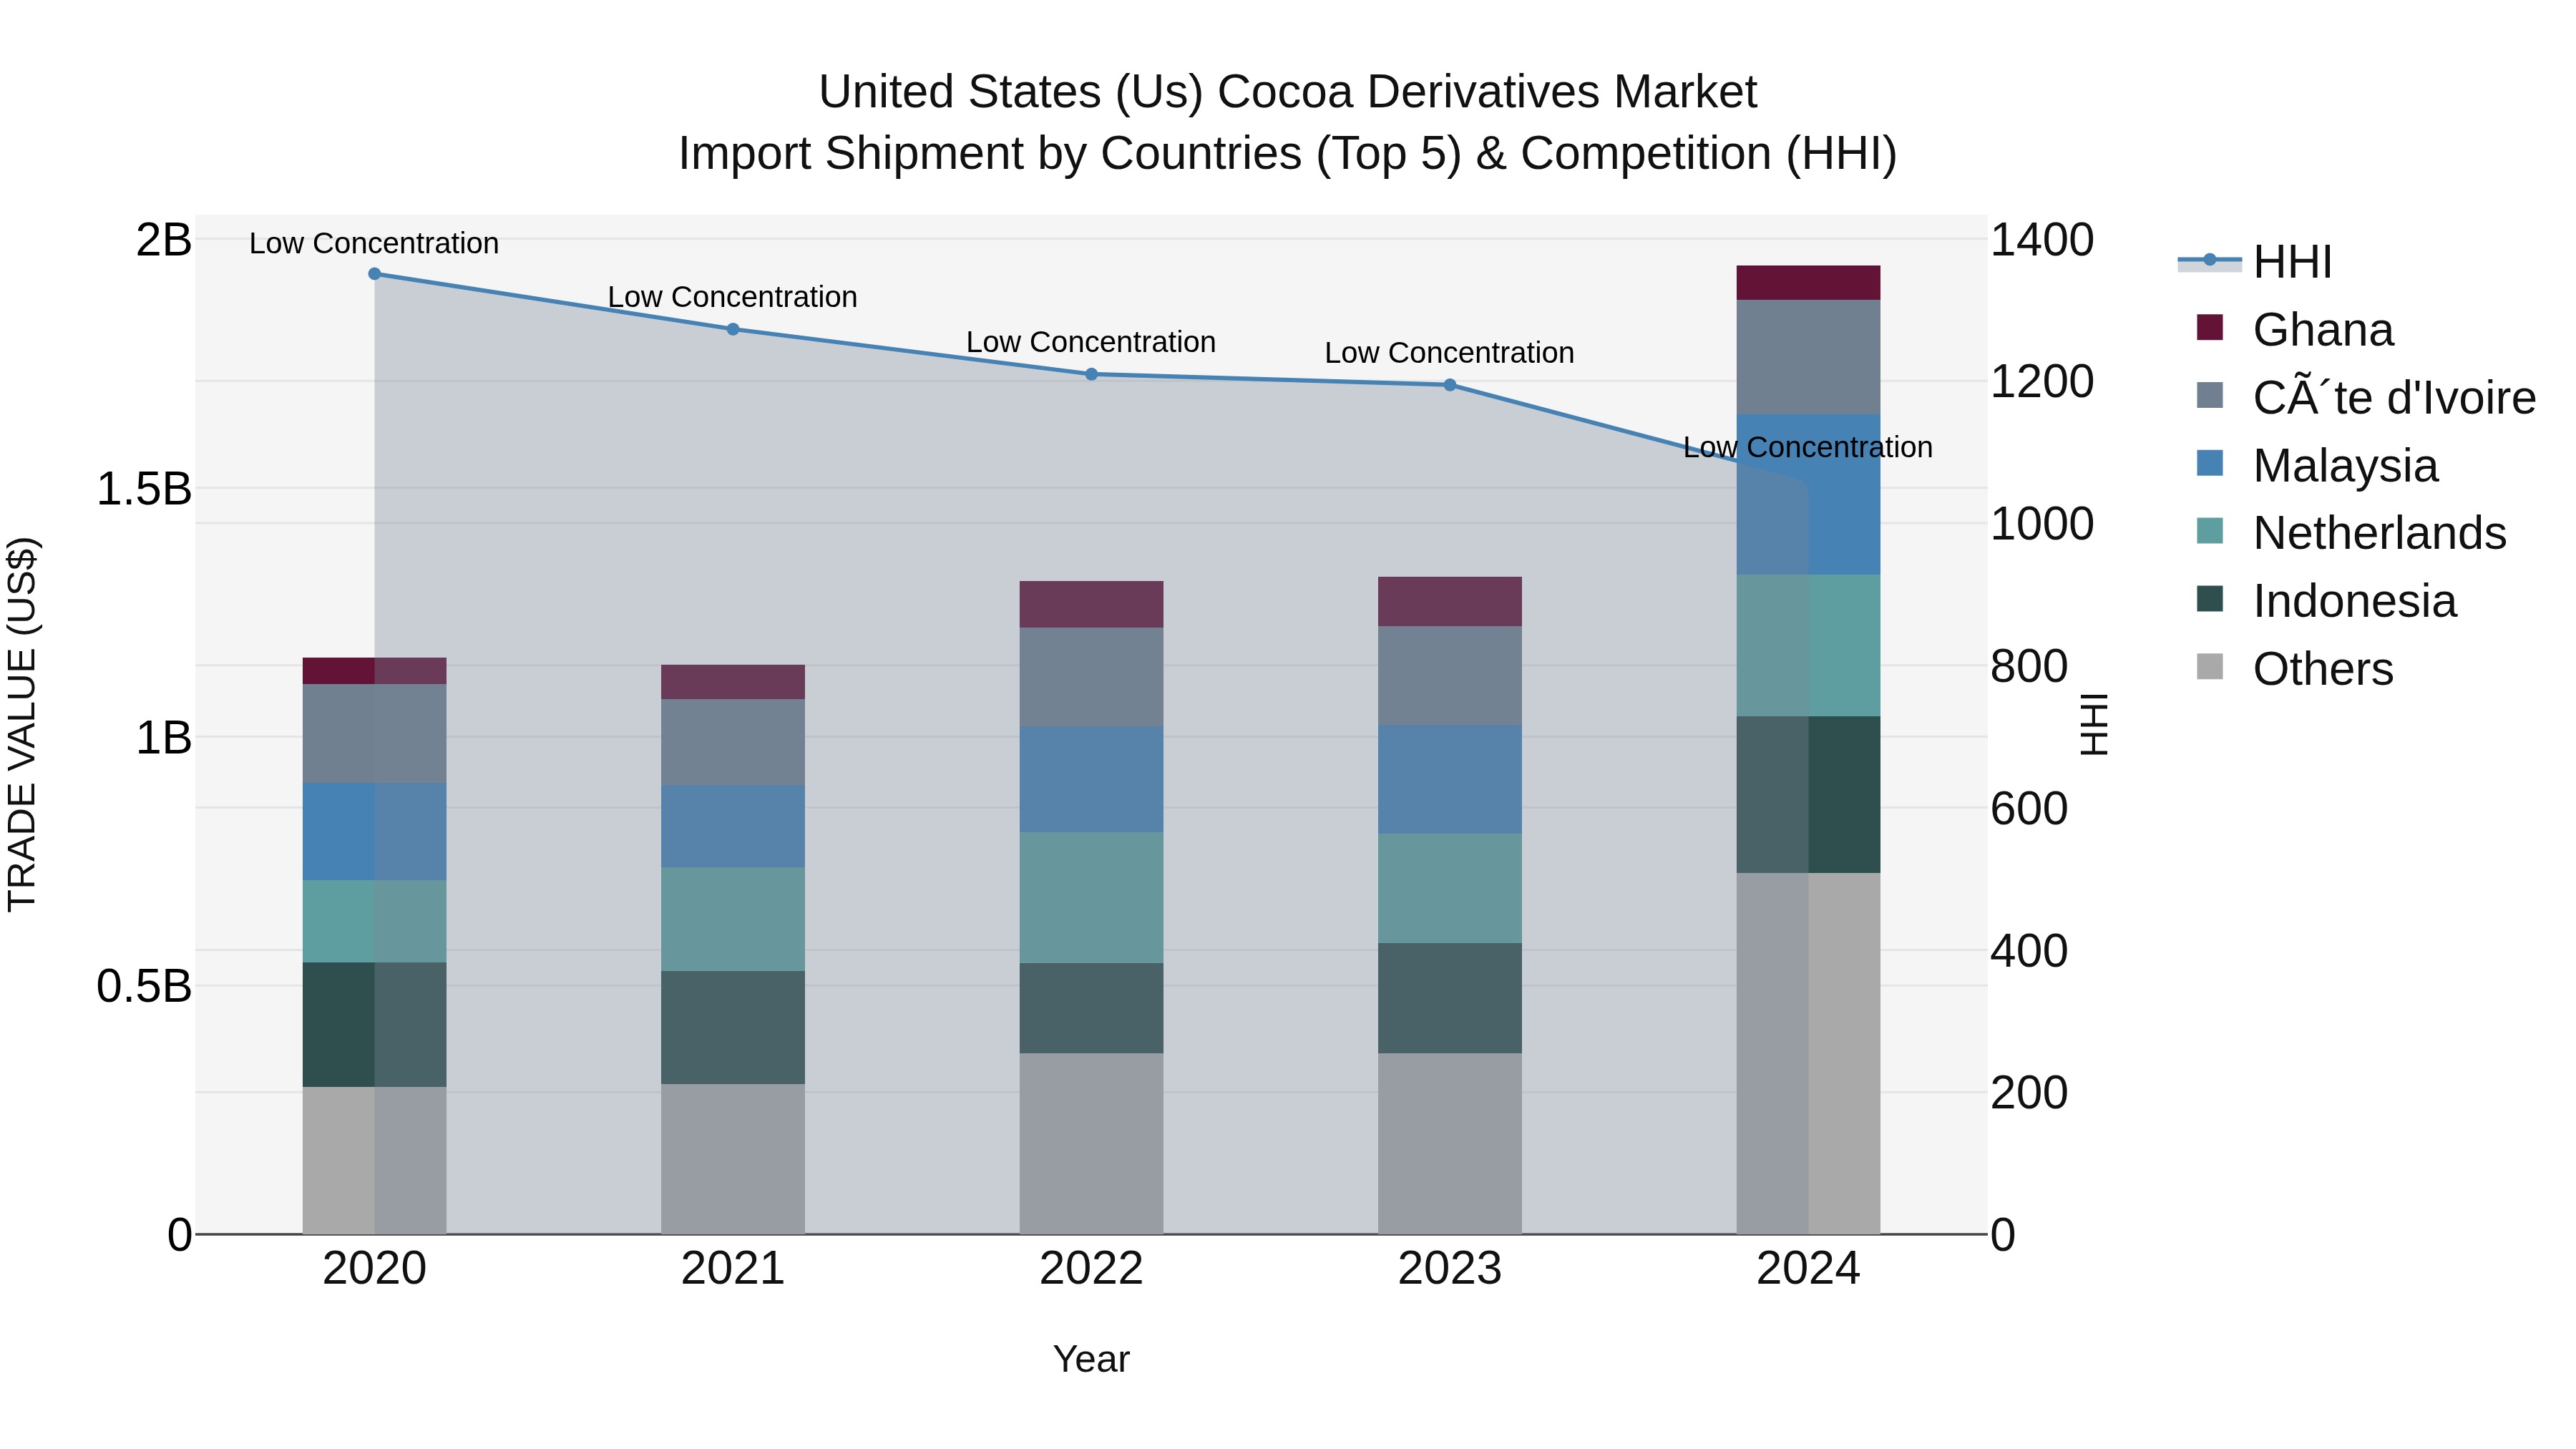2576x1449 pixels.
Task: Click the 400 tick on right axis
Action: [x=2029, y=952]
